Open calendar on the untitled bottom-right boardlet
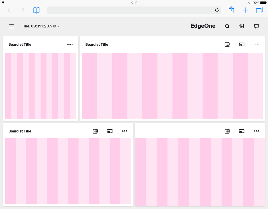The height and width of the screenshot is (209, 268). [x=227, y=131]
